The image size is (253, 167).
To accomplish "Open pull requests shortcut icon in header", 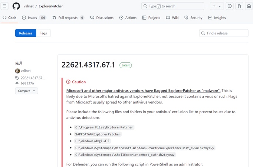I will click(239, 6).
